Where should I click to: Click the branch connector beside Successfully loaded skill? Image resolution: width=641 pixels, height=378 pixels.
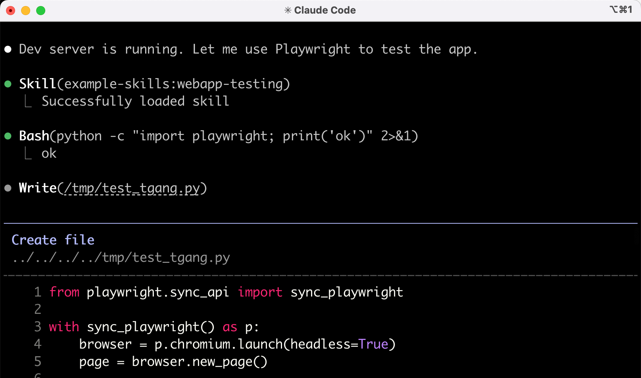pos(28,101)
